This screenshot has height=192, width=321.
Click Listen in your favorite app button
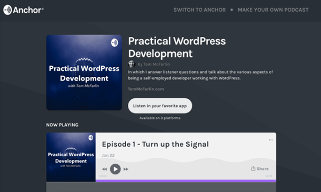(160, 106)
